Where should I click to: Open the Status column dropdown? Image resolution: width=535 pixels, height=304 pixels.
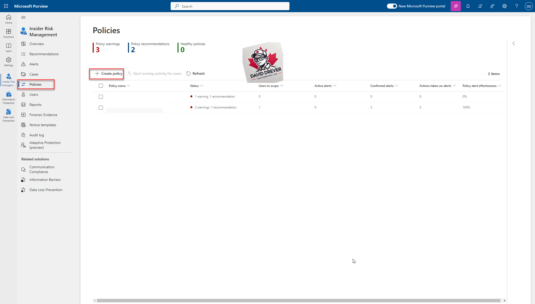coord(202,86)
